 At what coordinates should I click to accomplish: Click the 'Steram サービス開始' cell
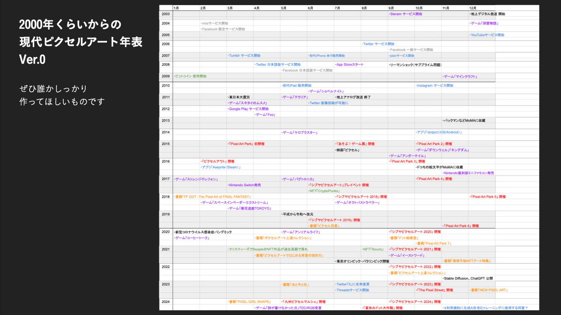[x=405, y=14]
